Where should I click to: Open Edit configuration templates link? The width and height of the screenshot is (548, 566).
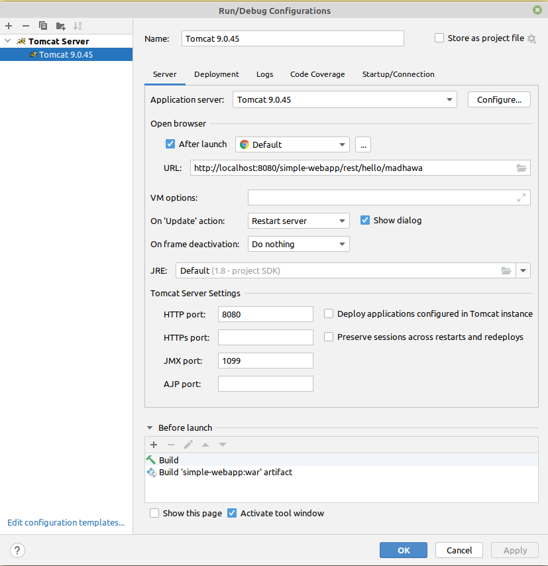point(66,522)
